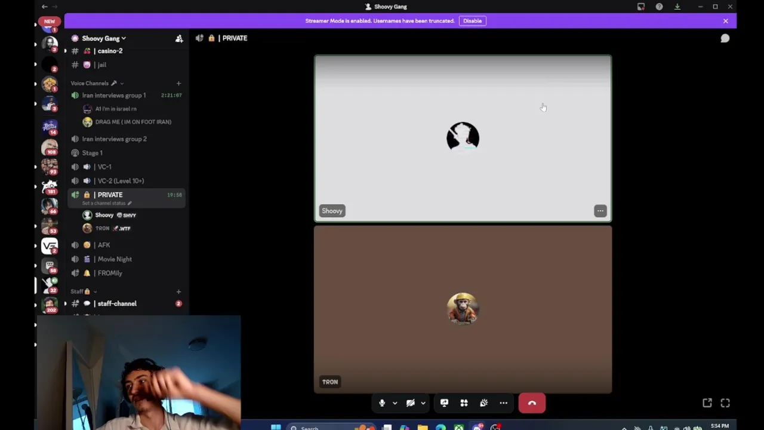
Task: Disable Streamer Mode from banner
Action: point(472,21)
